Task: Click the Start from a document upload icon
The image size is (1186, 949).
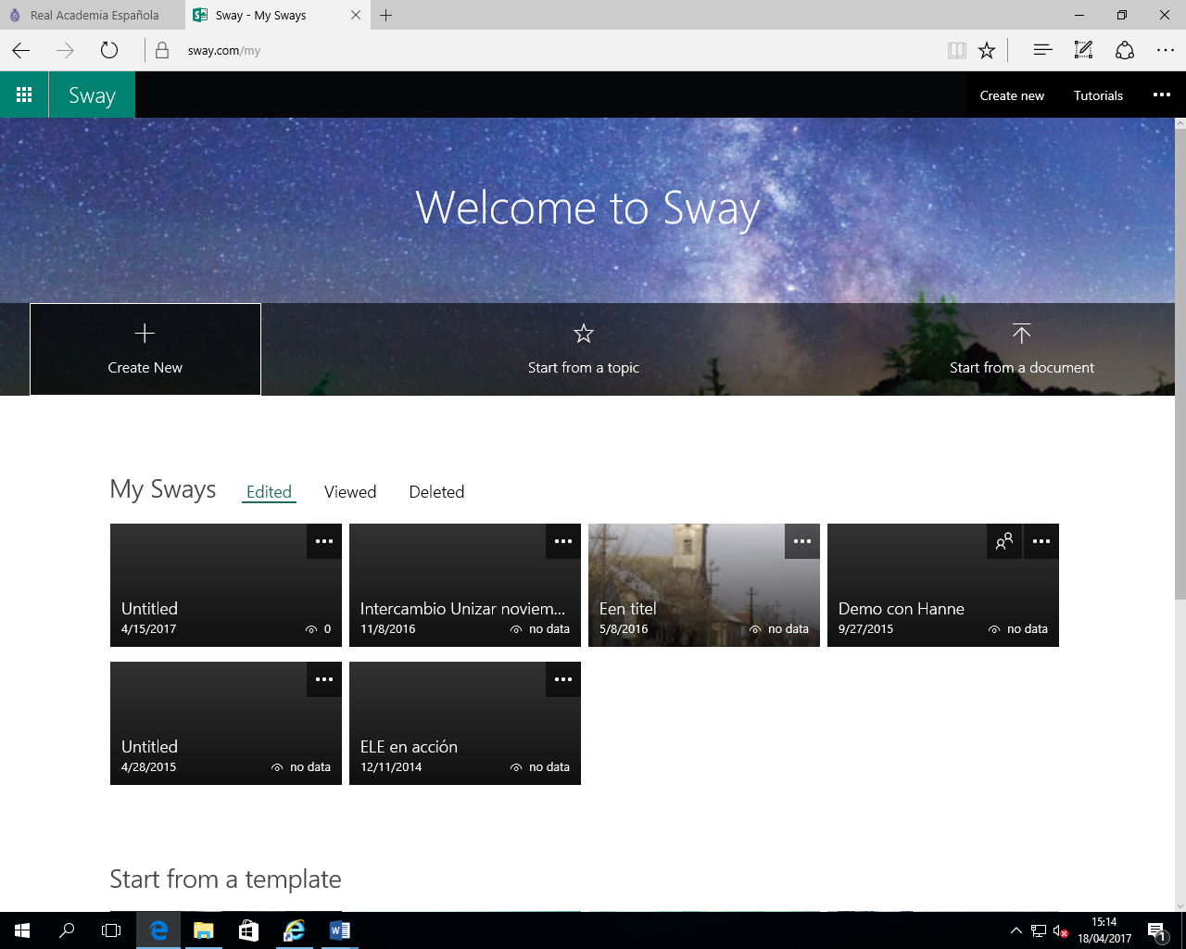Action: (x=1021, y=334)
